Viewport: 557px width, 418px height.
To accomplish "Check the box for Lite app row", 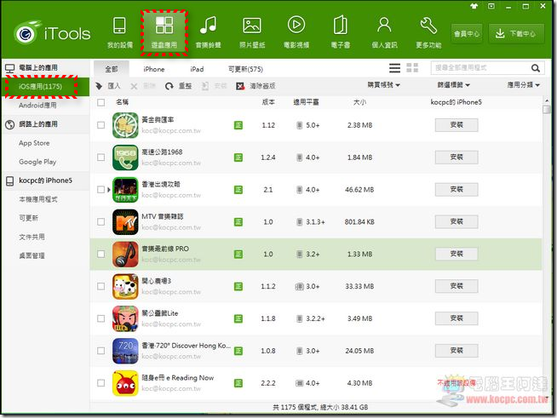I will tap(101, 318).
